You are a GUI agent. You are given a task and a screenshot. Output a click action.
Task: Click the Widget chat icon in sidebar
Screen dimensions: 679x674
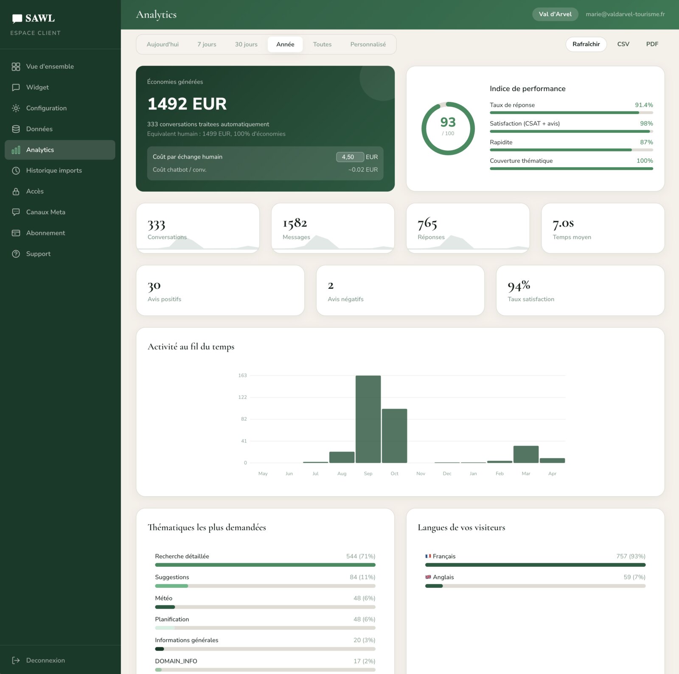(16, 87)
